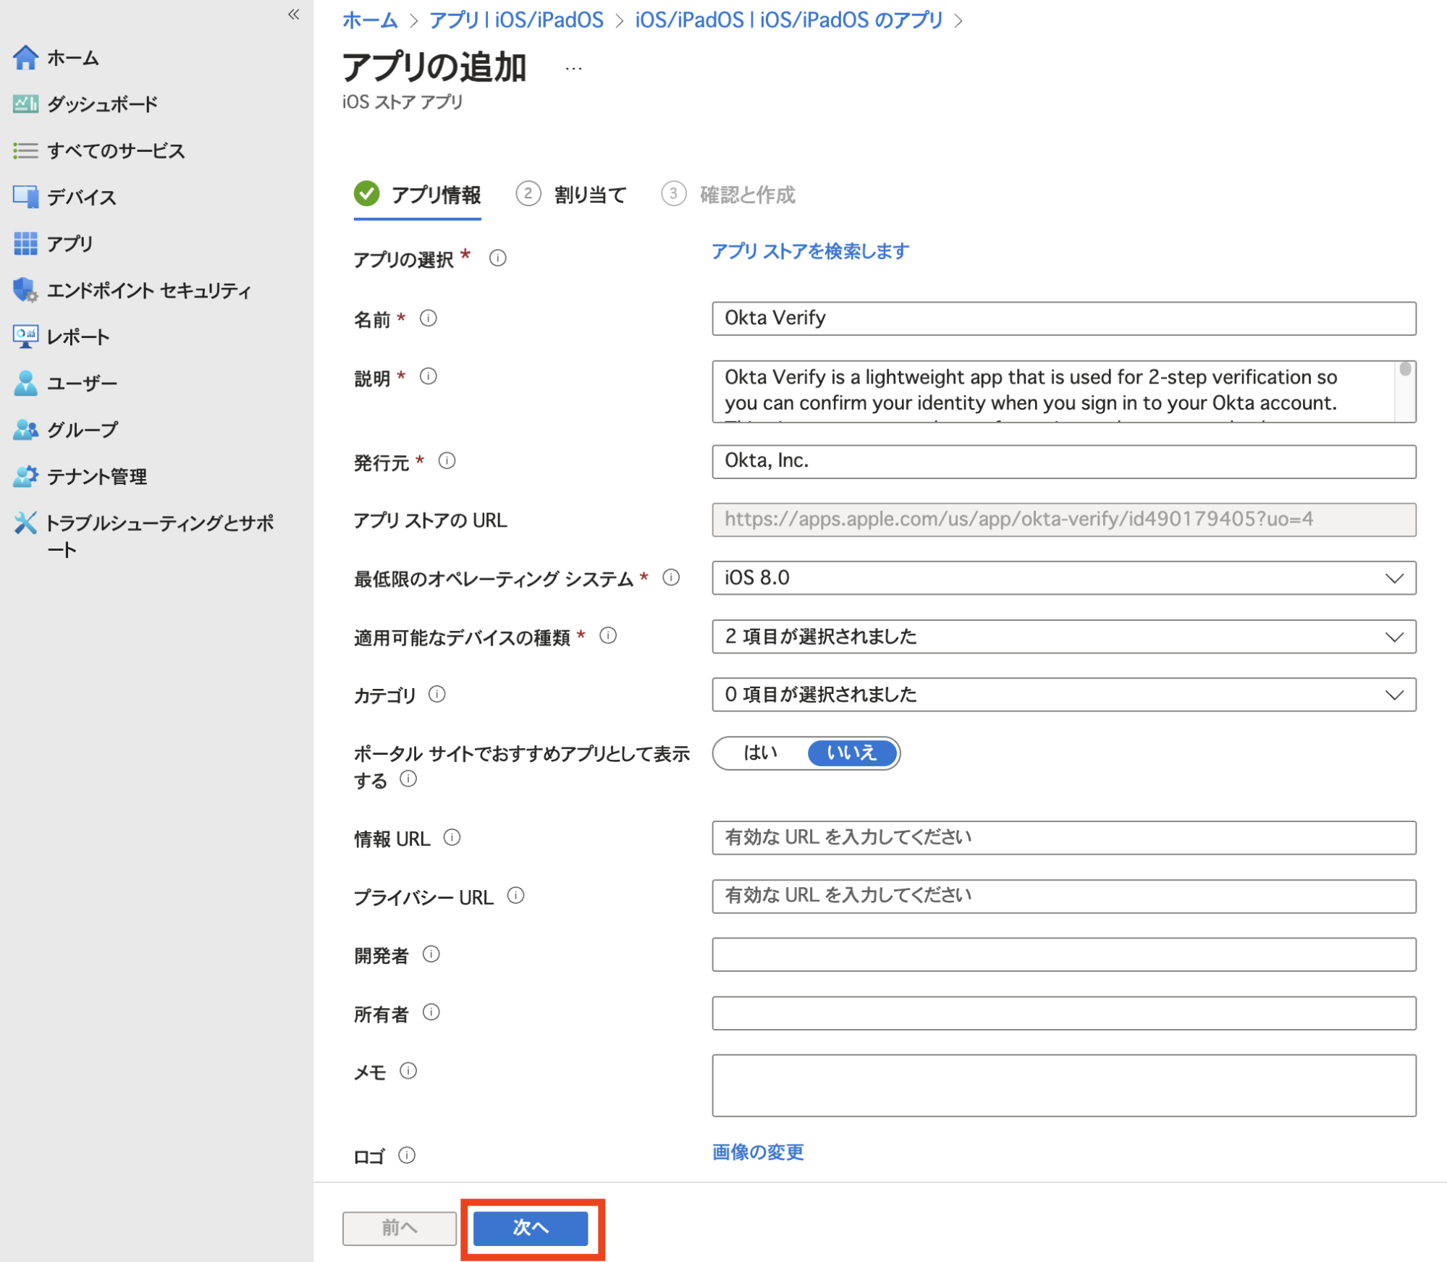Click info icon next to ロゴ

point(407,1155)
